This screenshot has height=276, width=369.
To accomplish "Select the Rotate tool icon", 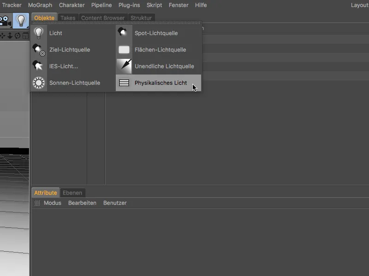I will coord(17,35).
